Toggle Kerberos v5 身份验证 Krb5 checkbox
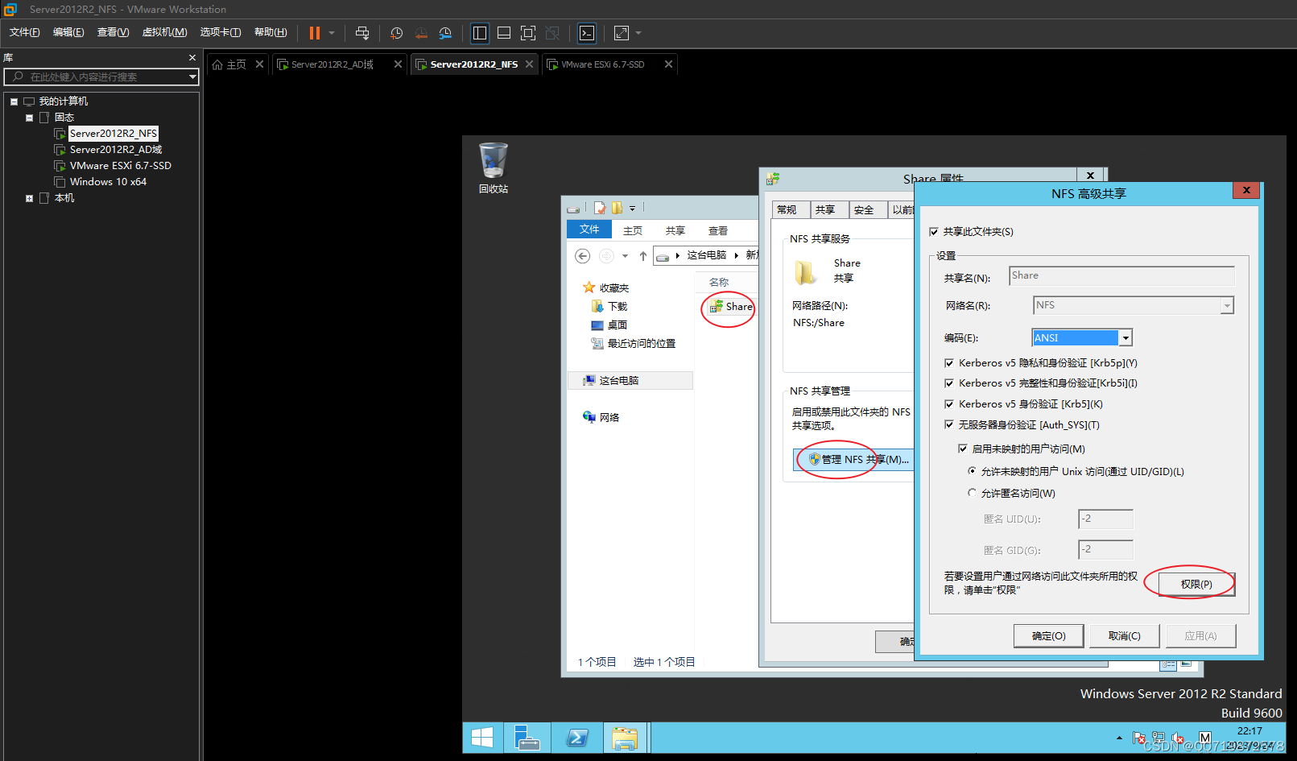 click(949, 404)
